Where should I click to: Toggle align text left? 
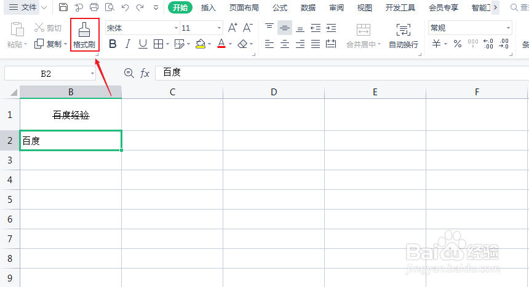(269, 44)
